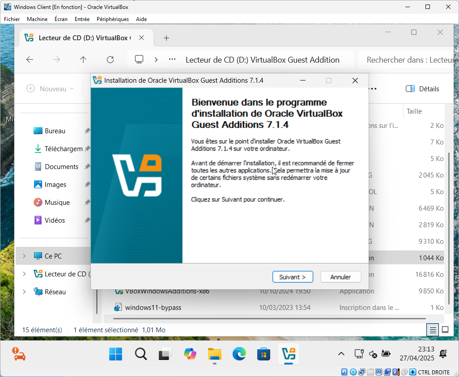Image resolution: width=459 pixels, height=377 pixels.
Task: Close the Lecteur de CD Explorer tab
Action: (141, 38)
